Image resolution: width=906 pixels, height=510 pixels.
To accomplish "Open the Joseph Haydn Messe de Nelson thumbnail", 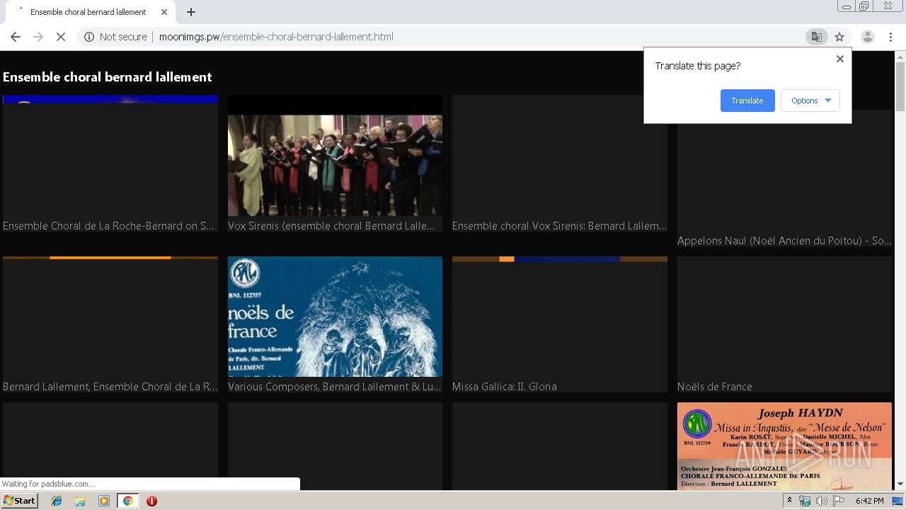I will click(784, 446).
